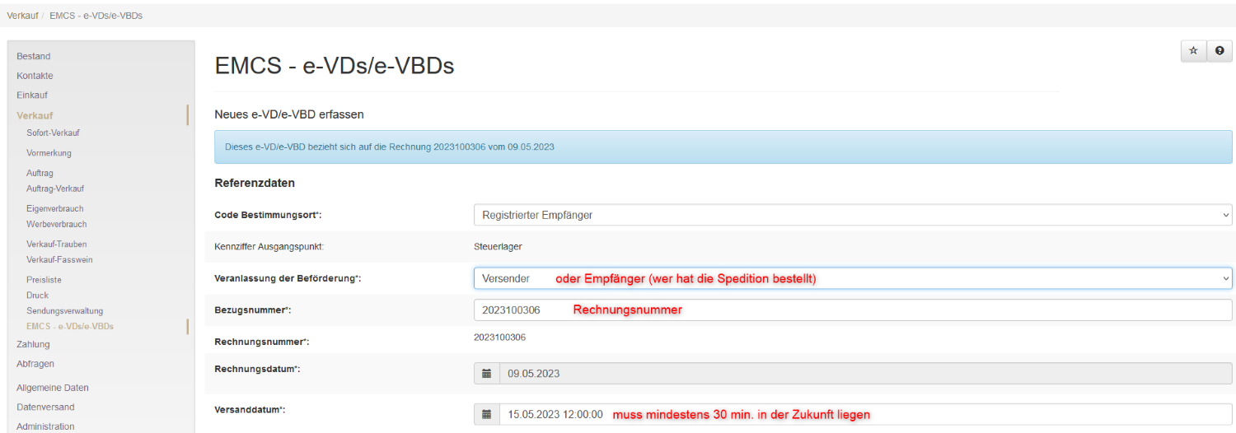The width and height of the screenshot is (1236, 433).
Task: Expand the Einkauf sidebar section
Action: click(x=32, y=95)
